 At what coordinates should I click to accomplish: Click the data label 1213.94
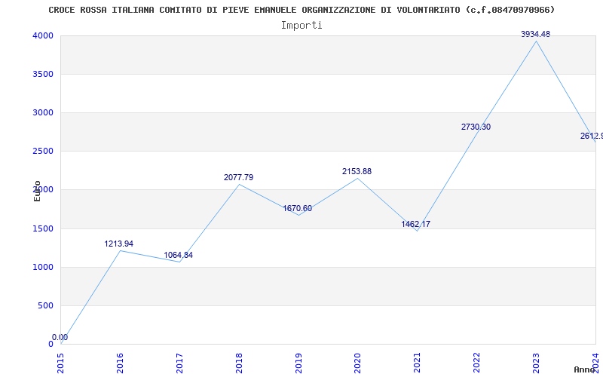pos(119,244)
